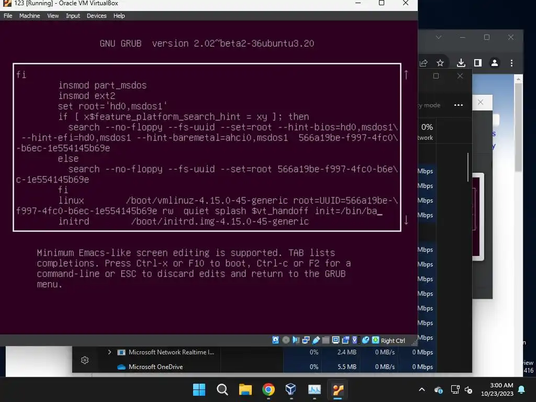
Task: Click the GRUB initrd line
Action: pyautogui.click(x=184, y=221)
